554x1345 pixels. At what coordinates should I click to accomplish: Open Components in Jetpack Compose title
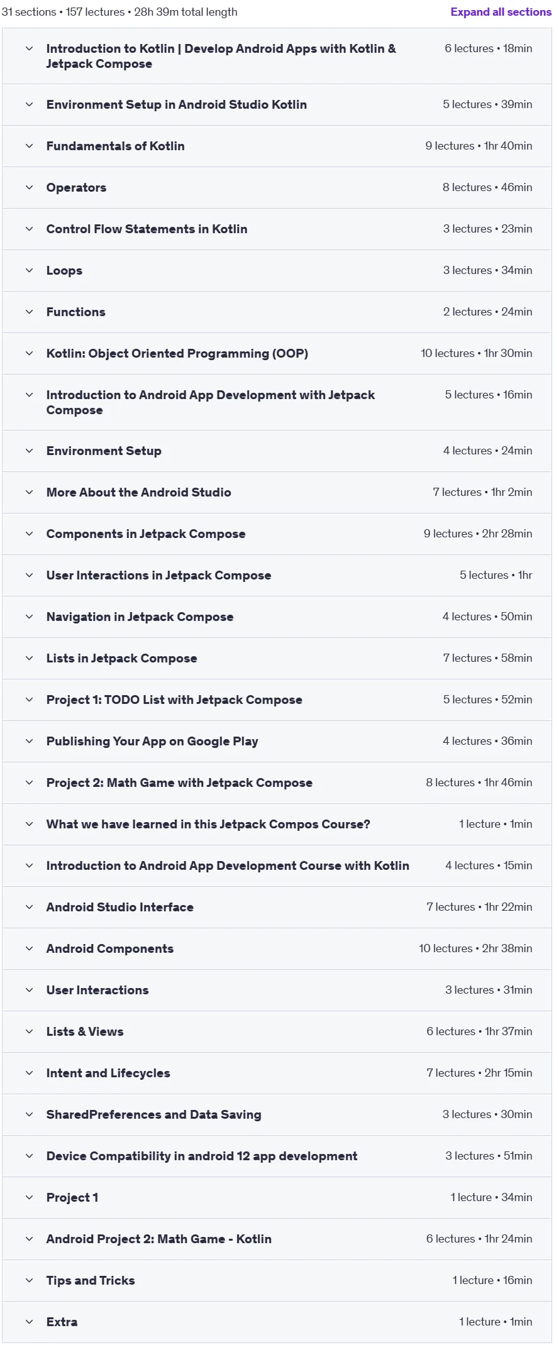click(146, 534)
